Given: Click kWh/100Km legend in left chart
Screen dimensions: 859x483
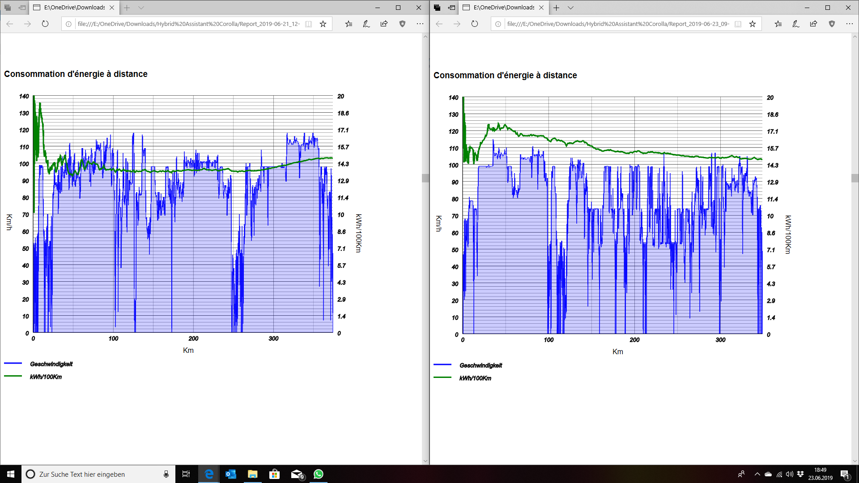Looking at the screenshot, I should [x=46, y=377].
